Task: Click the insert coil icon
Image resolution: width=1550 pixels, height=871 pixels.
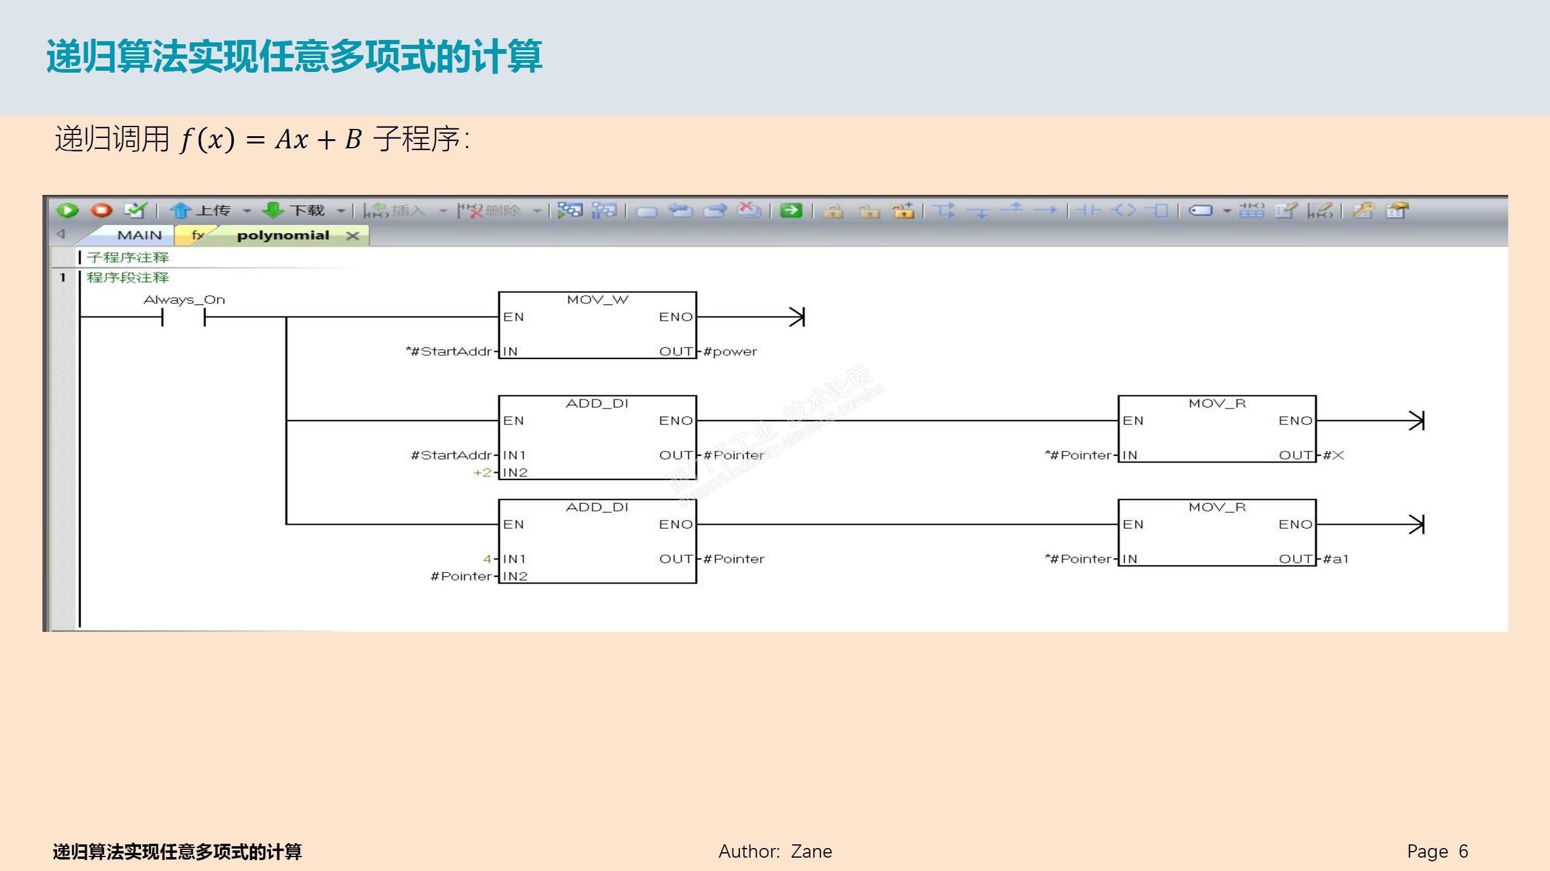Action: (x=1124, y=211)
